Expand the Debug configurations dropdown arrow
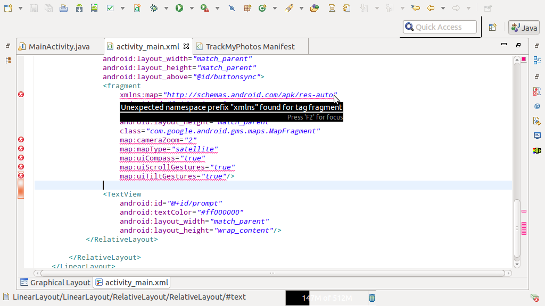This screenshot has height=306, width=545. click(x=166, y=8)
